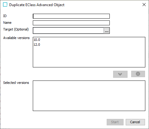Click the dialog window icon in title bar
149x129 pixels.
point(5,5)
